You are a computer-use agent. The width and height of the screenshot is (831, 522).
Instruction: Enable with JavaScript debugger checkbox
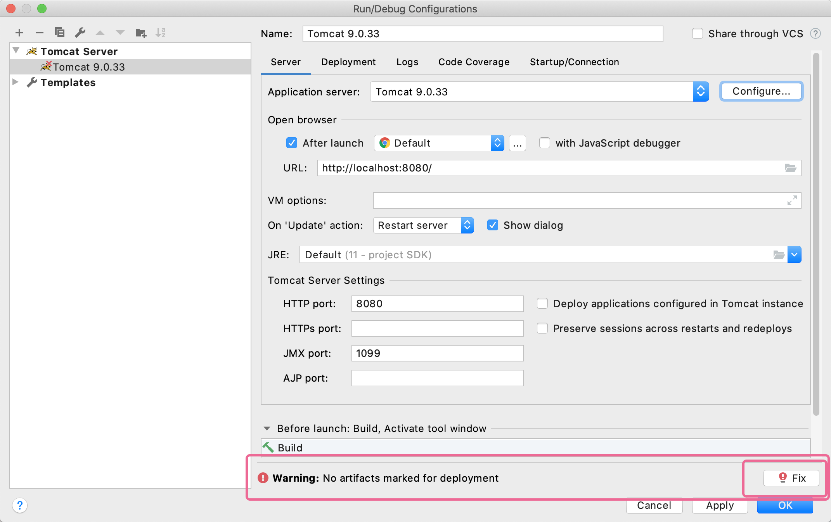pos(545,143)
